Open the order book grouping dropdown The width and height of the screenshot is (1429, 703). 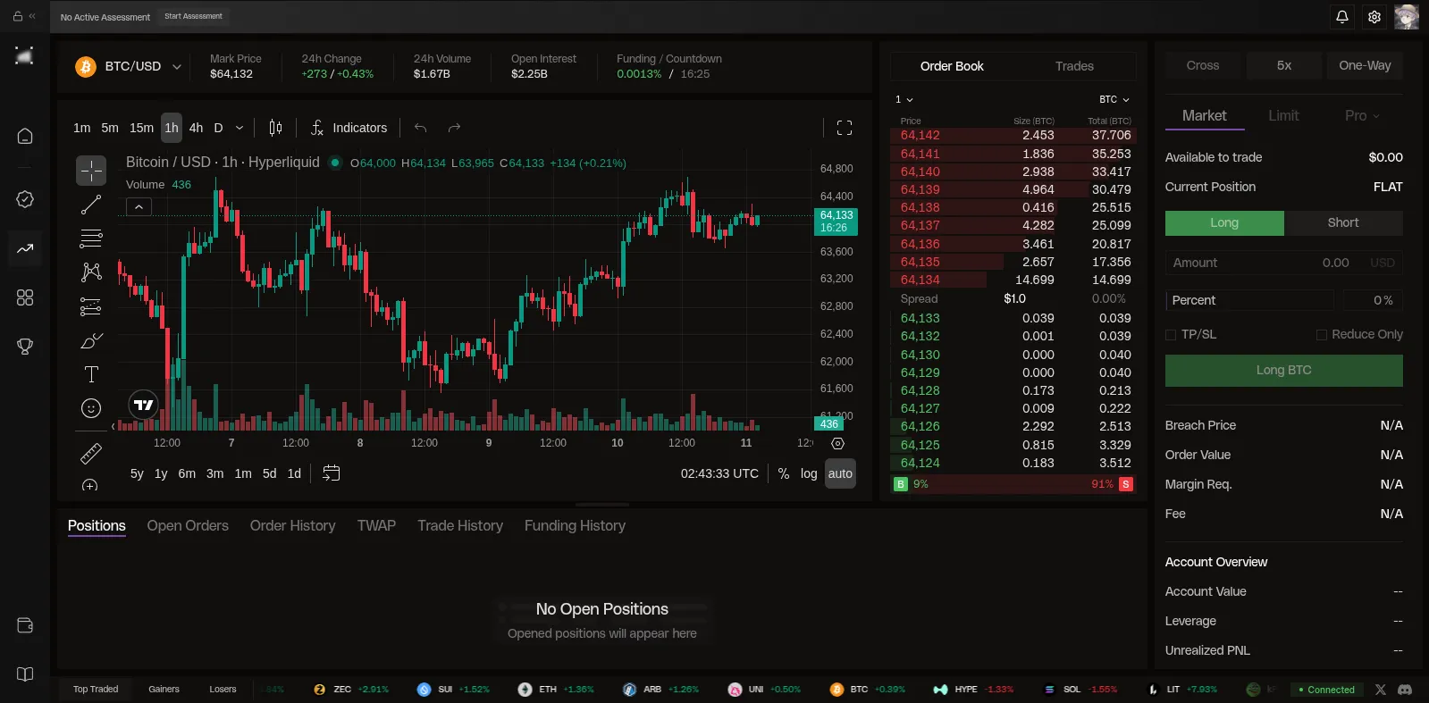pos(904,99)
